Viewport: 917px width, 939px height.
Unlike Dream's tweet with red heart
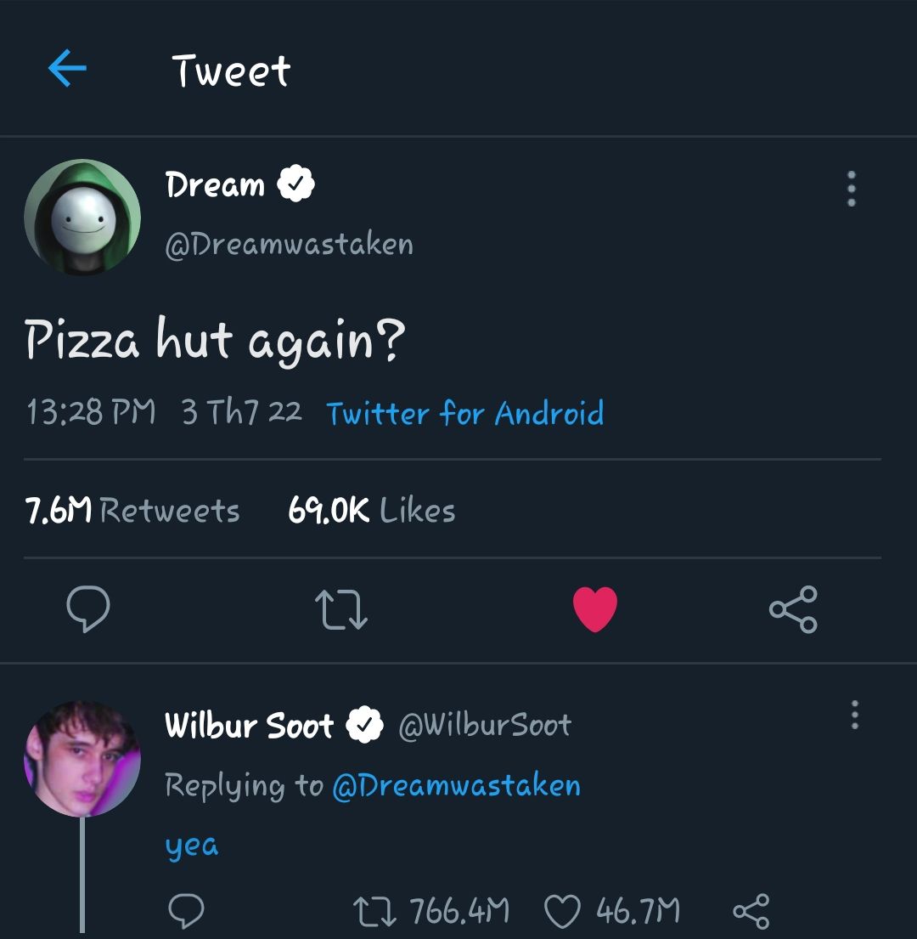[x=595, y=610]
